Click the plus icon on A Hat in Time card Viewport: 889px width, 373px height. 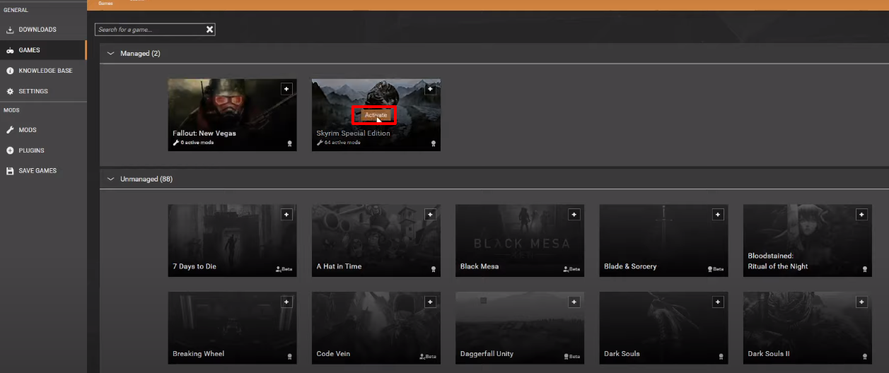(430, 214)
